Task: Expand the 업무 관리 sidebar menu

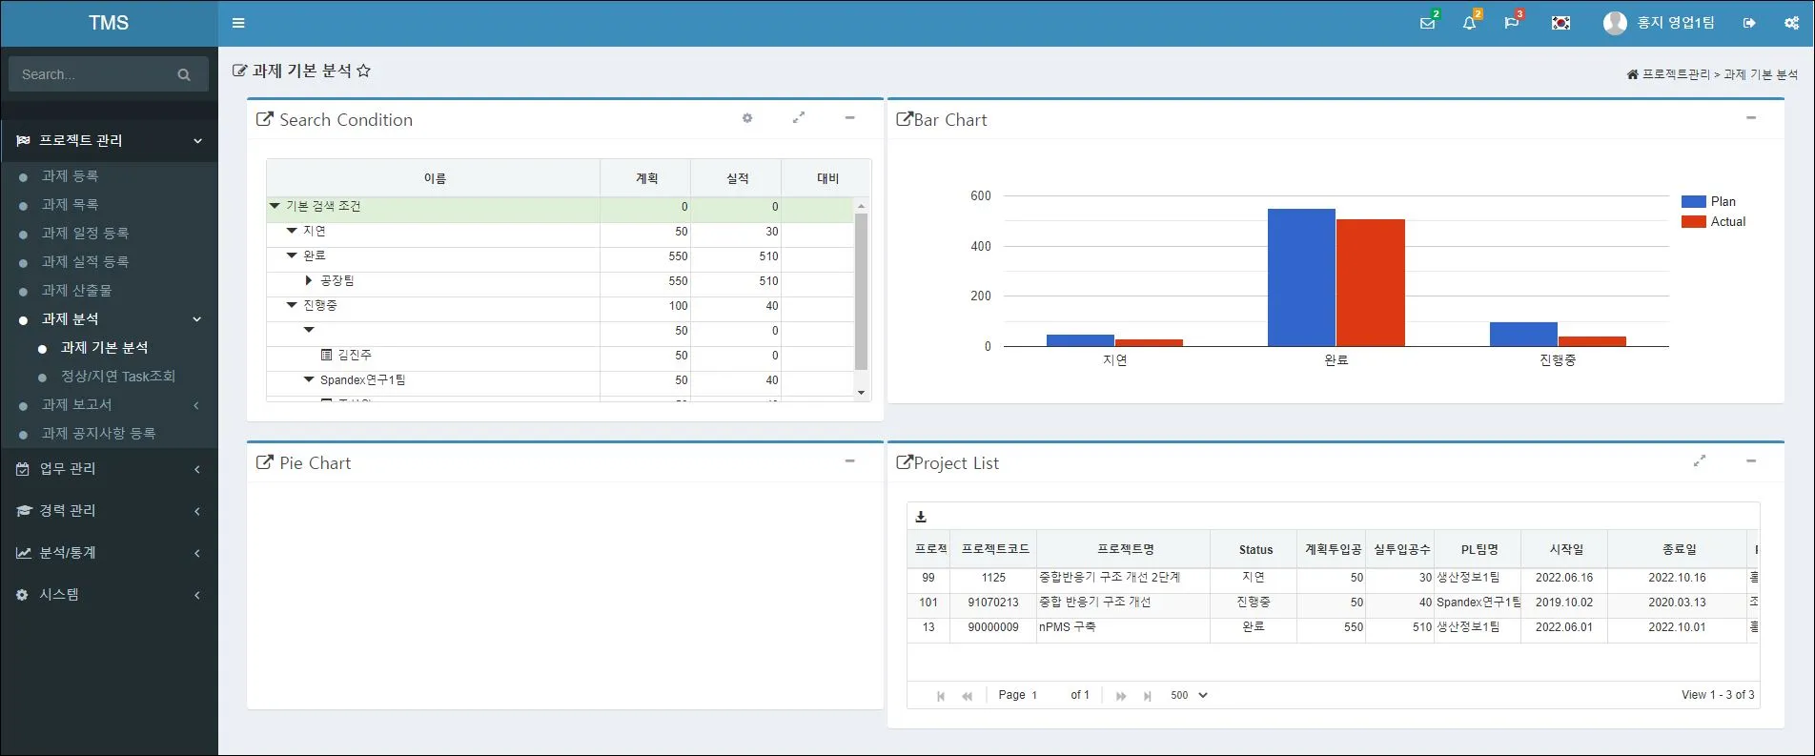Action: [109, 468]
